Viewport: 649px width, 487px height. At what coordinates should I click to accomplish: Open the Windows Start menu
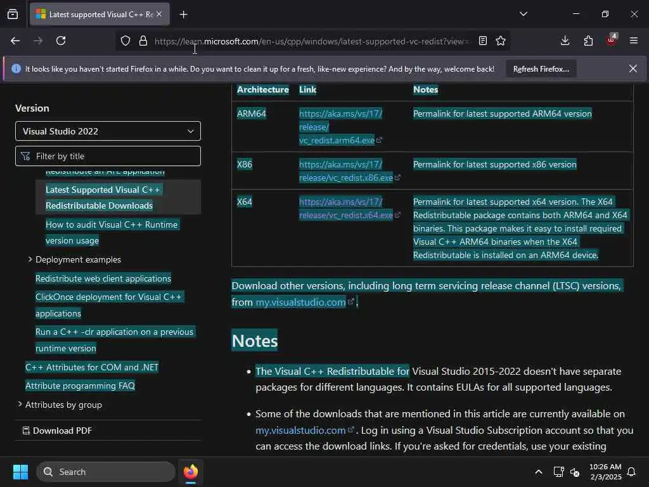coord(20,472)
